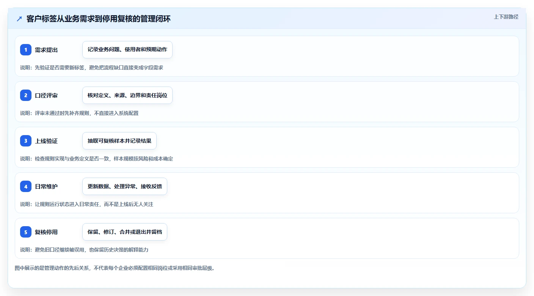534x296 pixels.
Task: Click the 口径评审 step heading
Action: click(46, 95)
